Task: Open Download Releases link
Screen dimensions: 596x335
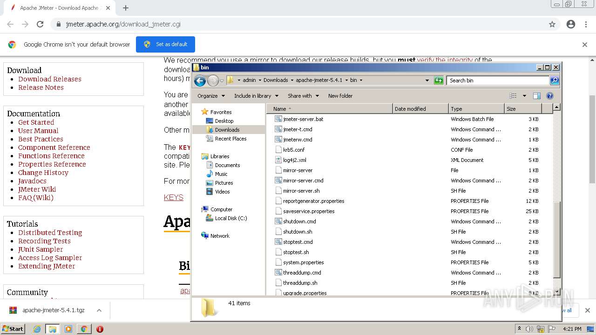Action: coord(50,79)
